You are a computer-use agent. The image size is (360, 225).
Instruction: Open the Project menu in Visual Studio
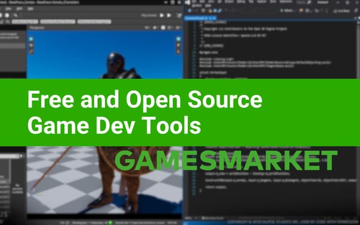coord(229,2)
